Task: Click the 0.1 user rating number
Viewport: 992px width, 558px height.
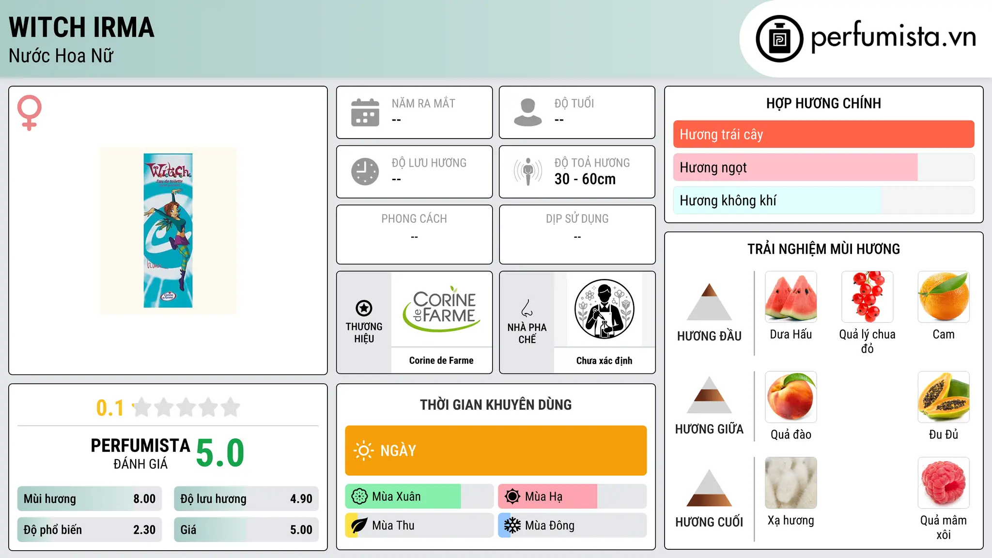Action: [110, 408]
